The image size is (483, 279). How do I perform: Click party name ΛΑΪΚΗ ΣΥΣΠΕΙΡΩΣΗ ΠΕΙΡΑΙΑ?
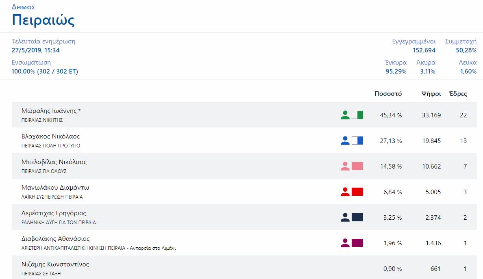click(52, 197)
